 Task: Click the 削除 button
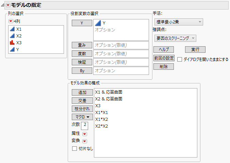[x=164, y=66]
